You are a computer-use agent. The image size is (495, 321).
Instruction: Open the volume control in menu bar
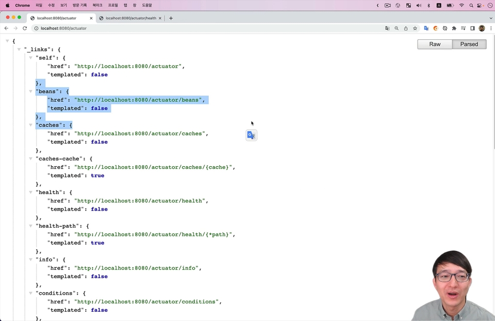[419, 5]
